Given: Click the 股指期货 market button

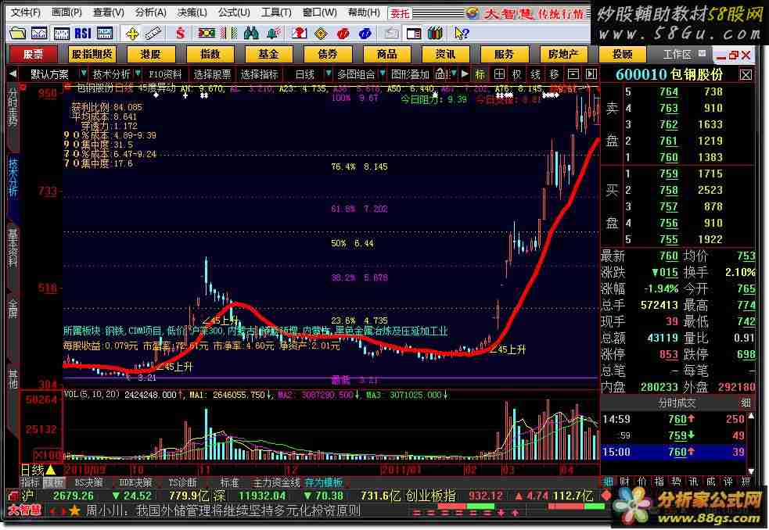Looking at the screenshot, I should point(92,54).
